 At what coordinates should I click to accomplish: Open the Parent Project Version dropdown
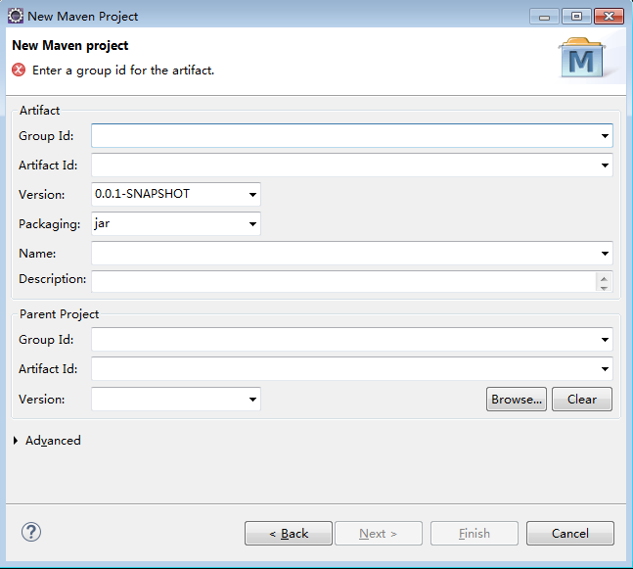coord(252,400)
